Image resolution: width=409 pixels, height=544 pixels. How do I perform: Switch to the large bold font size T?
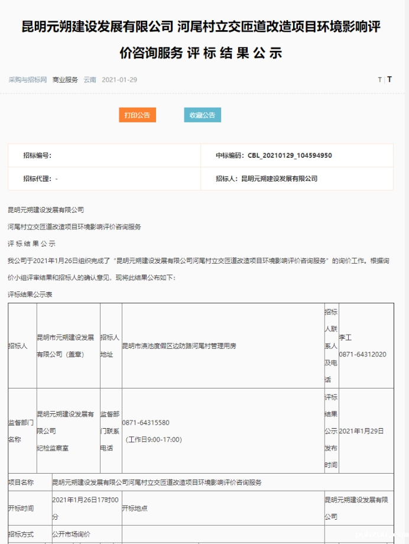tap(389, 79)
